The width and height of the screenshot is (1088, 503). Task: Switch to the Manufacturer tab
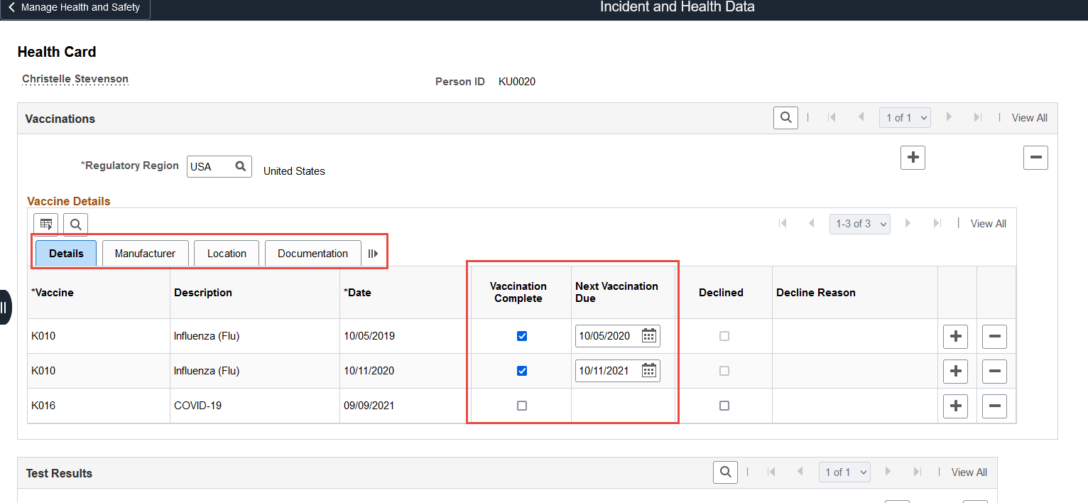145,254
